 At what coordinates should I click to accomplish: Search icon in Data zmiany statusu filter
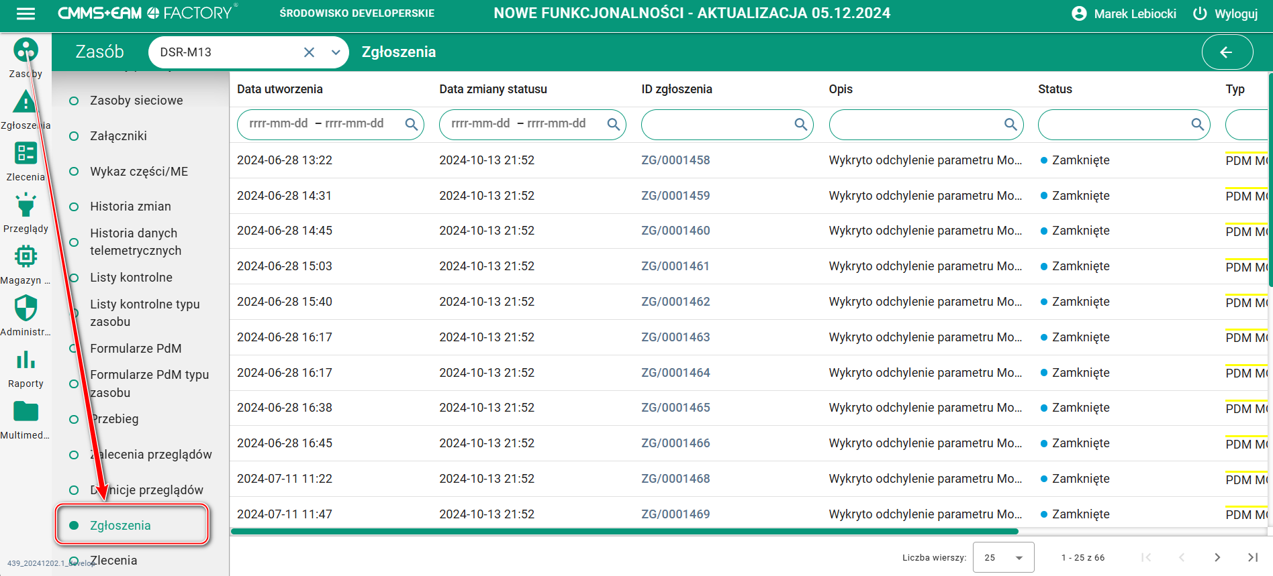pos(613,124)
